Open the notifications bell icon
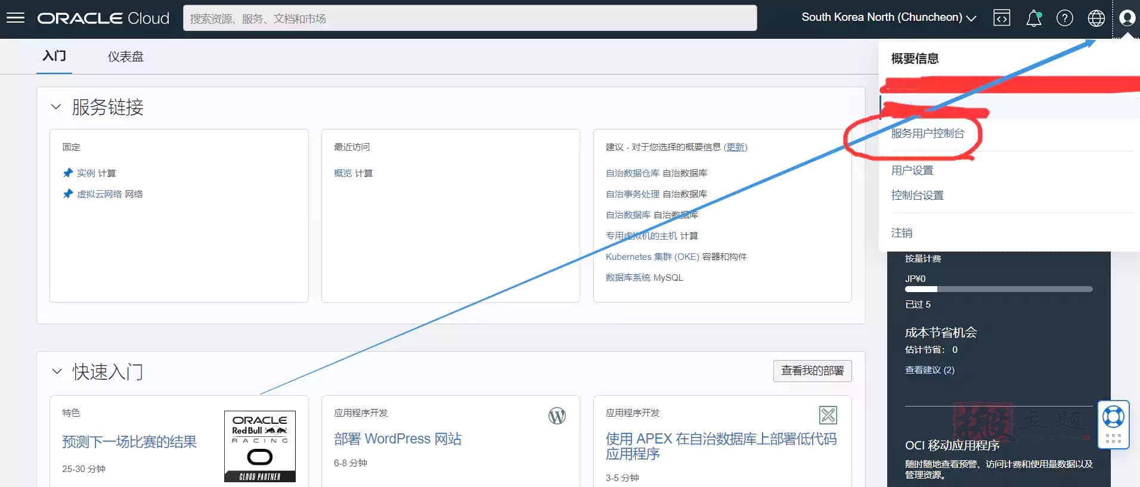This screenshot has width=1140, height=487. [1034, 18]
